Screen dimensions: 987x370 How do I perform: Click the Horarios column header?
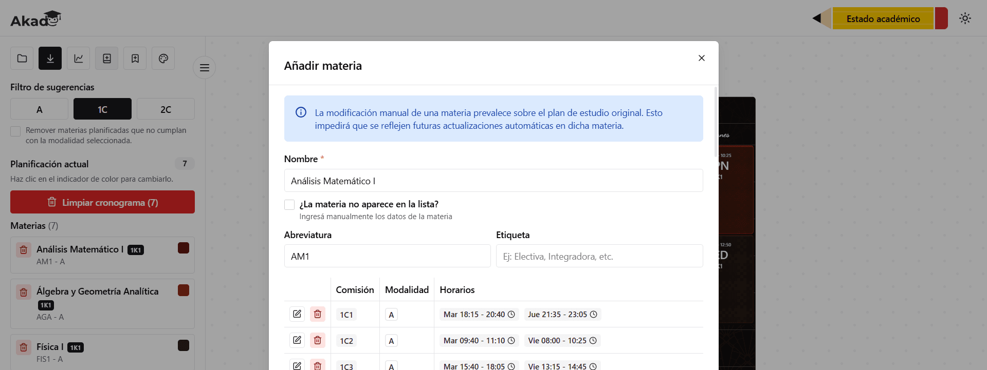point(457,290)
